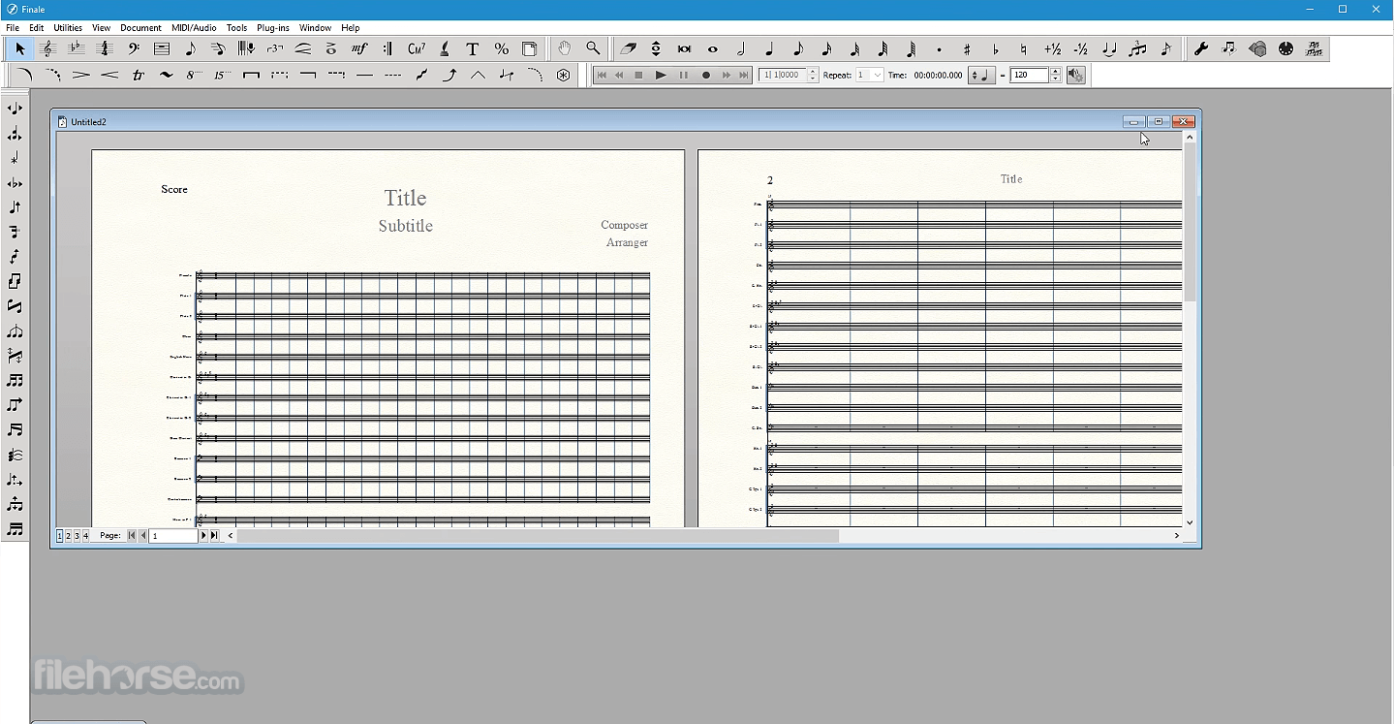Click the Record button
Viewport: 1394px width, 724px height.
coord(705,75)
